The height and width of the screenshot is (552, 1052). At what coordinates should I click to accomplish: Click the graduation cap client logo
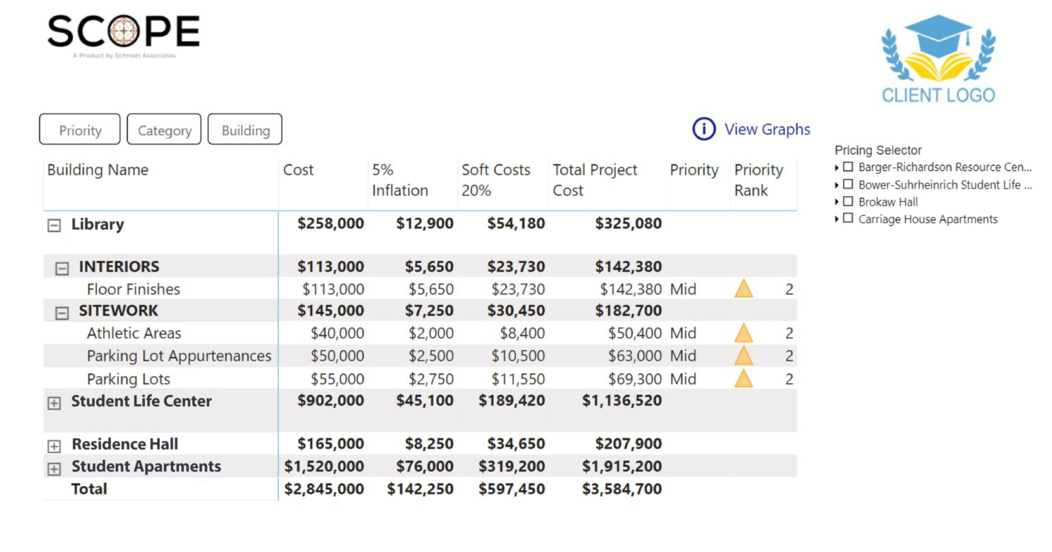click(x=938, y=58)
